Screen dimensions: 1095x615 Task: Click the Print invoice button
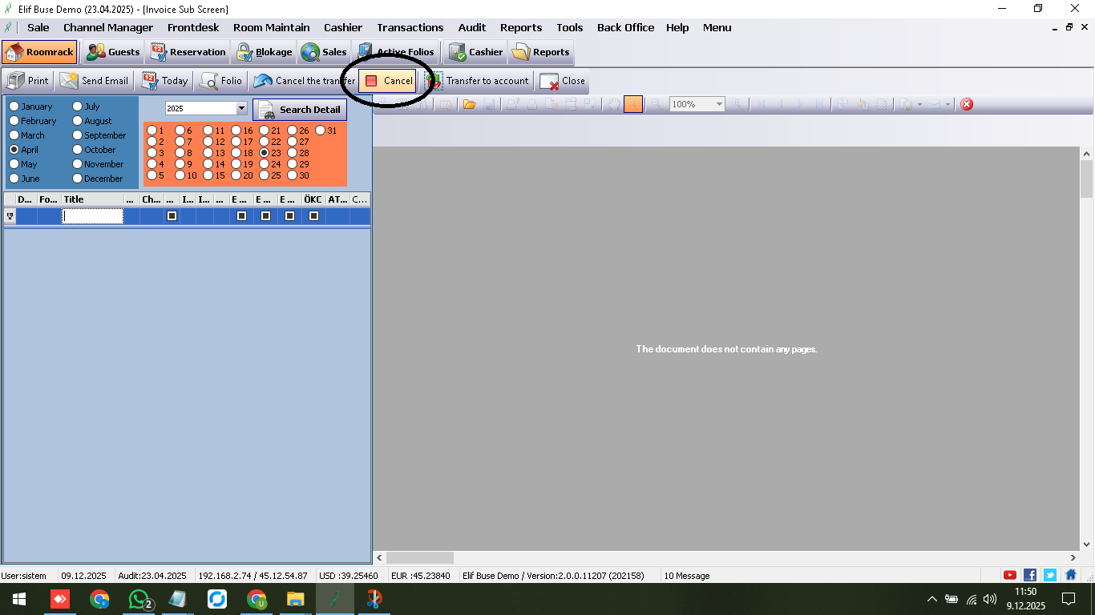pos(28,81)
